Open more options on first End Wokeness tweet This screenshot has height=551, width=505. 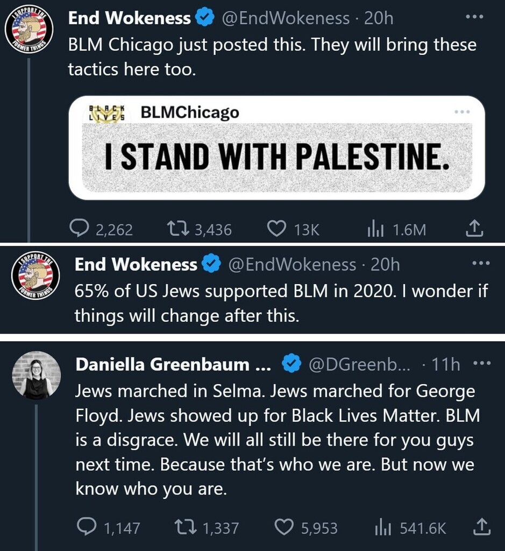[475, 18]
